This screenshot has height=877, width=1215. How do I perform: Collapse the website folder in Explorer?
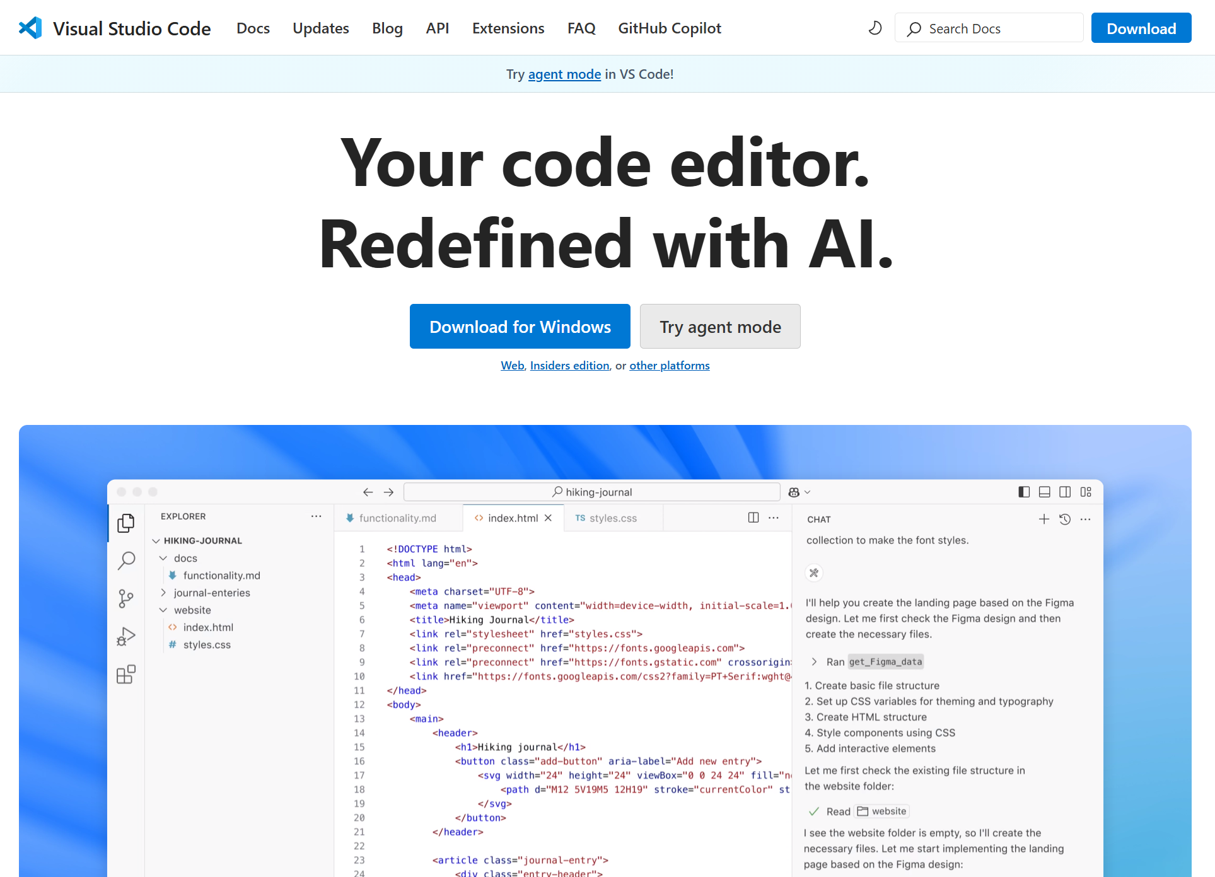tap(163, 610)
